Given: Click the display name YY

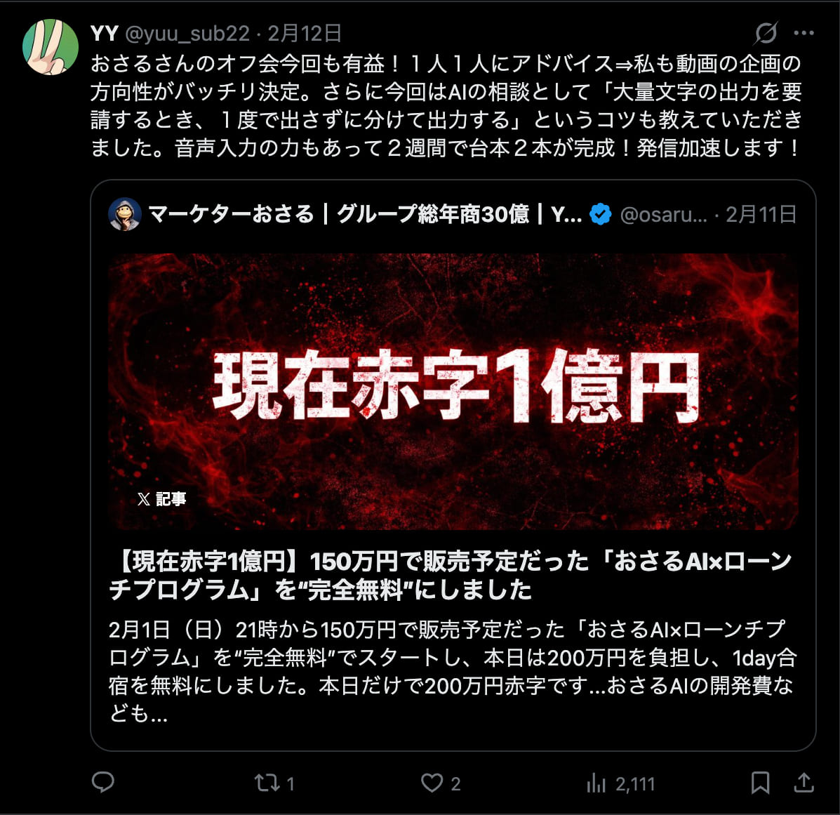Looking at the screenshot, I should pyautogui.click(x=104, y=34).
